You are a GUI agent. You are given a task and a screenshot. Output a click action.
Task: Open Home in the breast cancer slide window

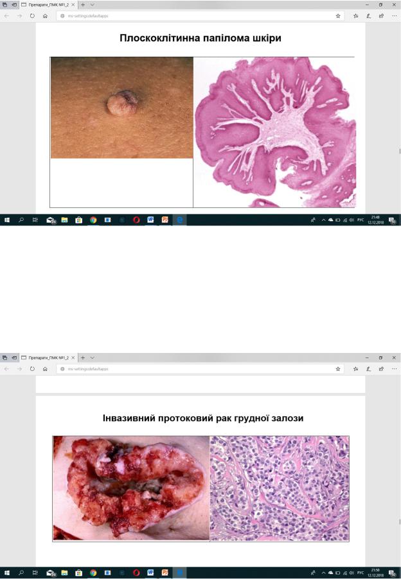45,369
